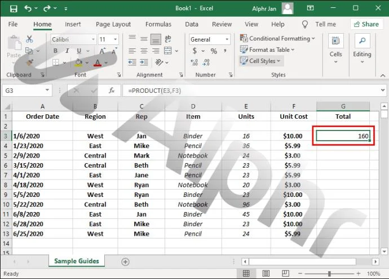Click column G header
Screen dimensions: 389x279
coord(343,106)
